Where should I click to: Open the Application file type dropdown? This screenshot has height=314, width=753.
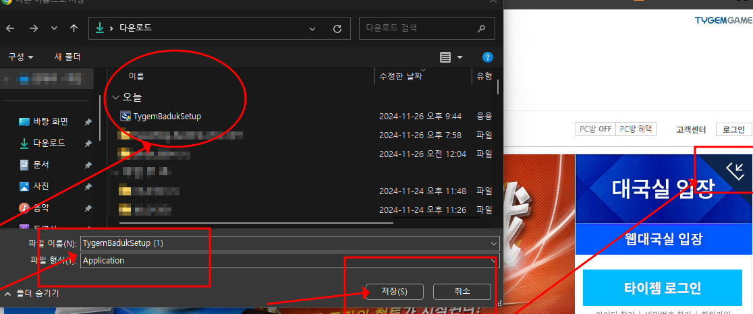(290, 261)
